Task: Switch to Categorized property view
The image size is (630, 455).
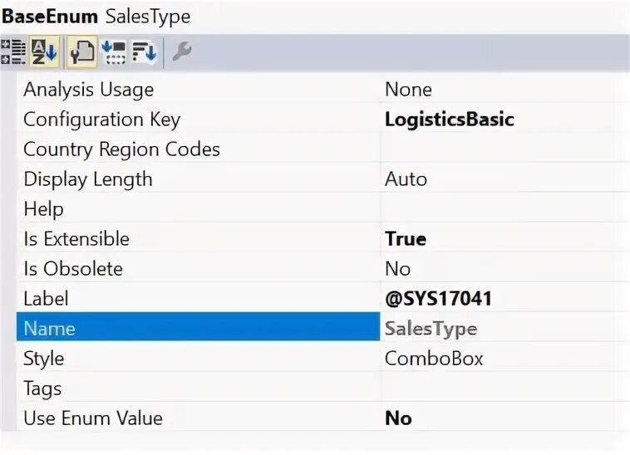Action: click(x=13, y=53)
